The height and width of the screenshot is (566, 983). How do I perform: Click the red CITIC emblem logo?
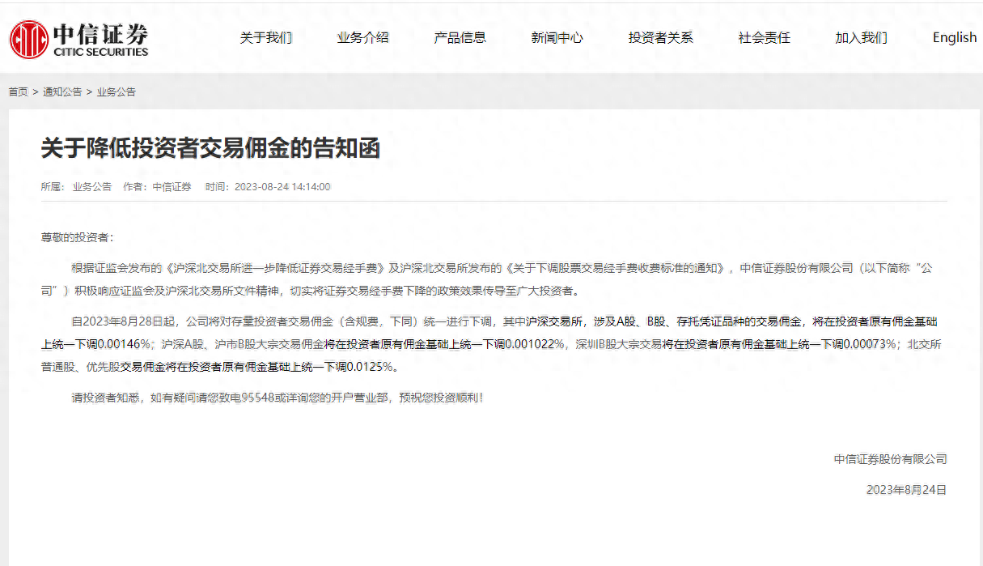click(x=28, y=39)
